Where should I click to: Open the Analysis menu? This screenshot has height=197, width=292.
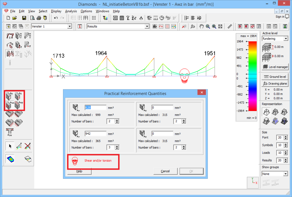[x=71, y=11]
